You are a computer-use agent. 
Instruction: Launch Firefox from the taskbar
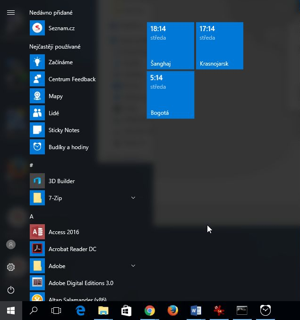point(173,311)
